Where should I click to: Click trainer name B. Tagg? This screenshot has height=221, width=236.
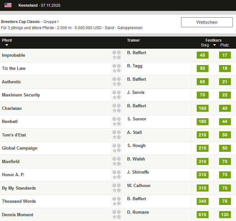pos(135,66)
